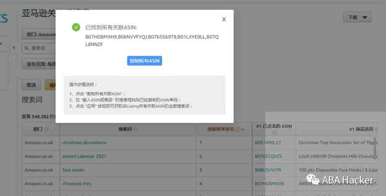Click the 搜索词 search input field
Viewport: 386px width, 196px height.
pyautogui.click(x=39, y=48)
